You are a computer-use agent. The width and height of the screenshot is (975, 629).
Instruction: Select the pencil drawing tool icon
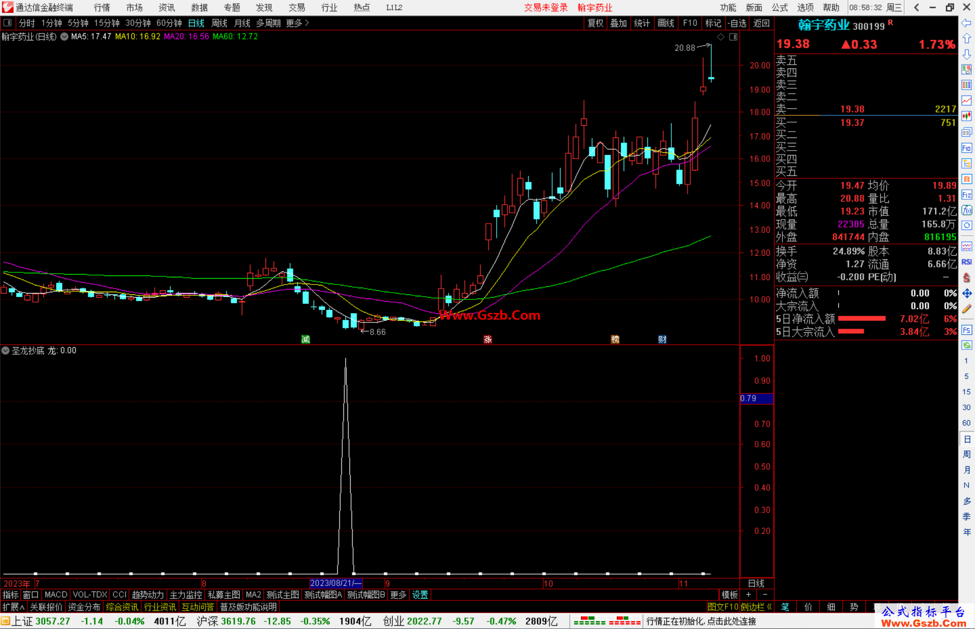pos(966,309)
